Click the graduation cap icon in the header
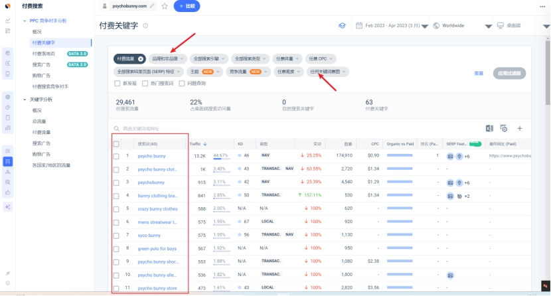 click(343, 26)
